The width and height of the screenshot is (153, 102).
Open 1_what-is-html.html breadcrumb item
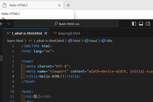[49, 41]
